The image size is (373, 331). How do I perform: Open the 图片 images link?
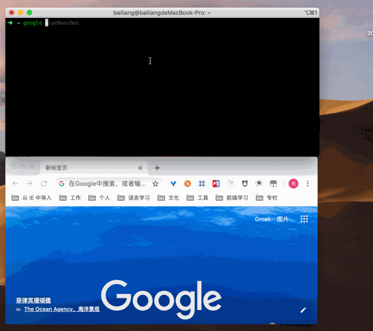point(283,219)
